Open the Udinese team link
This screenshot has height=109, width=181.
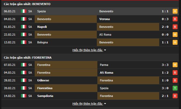pyautogui.click(x=43, y=80)
